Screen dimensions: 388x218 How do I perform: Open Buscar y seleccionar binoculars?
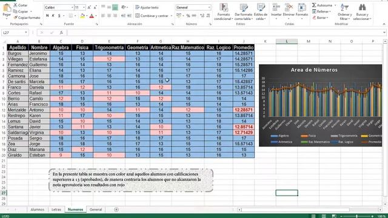click(x=363, y=12)
